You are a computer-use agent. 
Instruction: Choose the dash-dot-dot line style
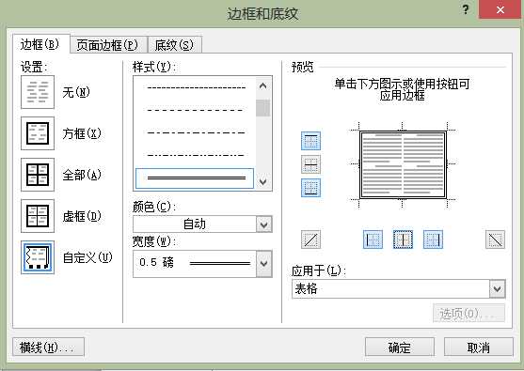point(197,155)
